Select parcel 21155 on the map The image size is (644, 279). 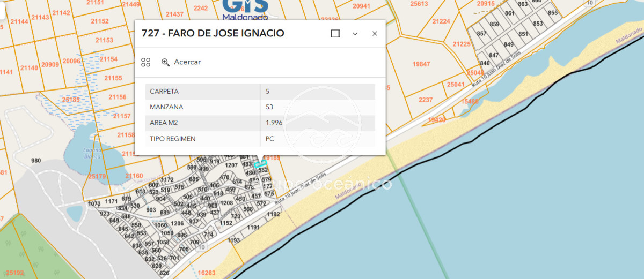pos(113,78)
